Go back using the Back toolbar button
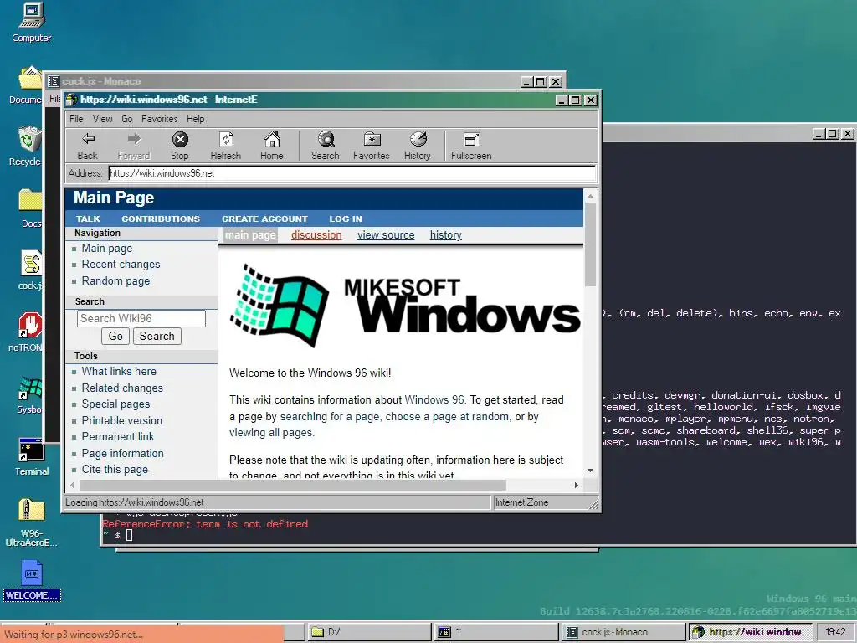This screenshot has height=643, width=857. tap(87, 146)
